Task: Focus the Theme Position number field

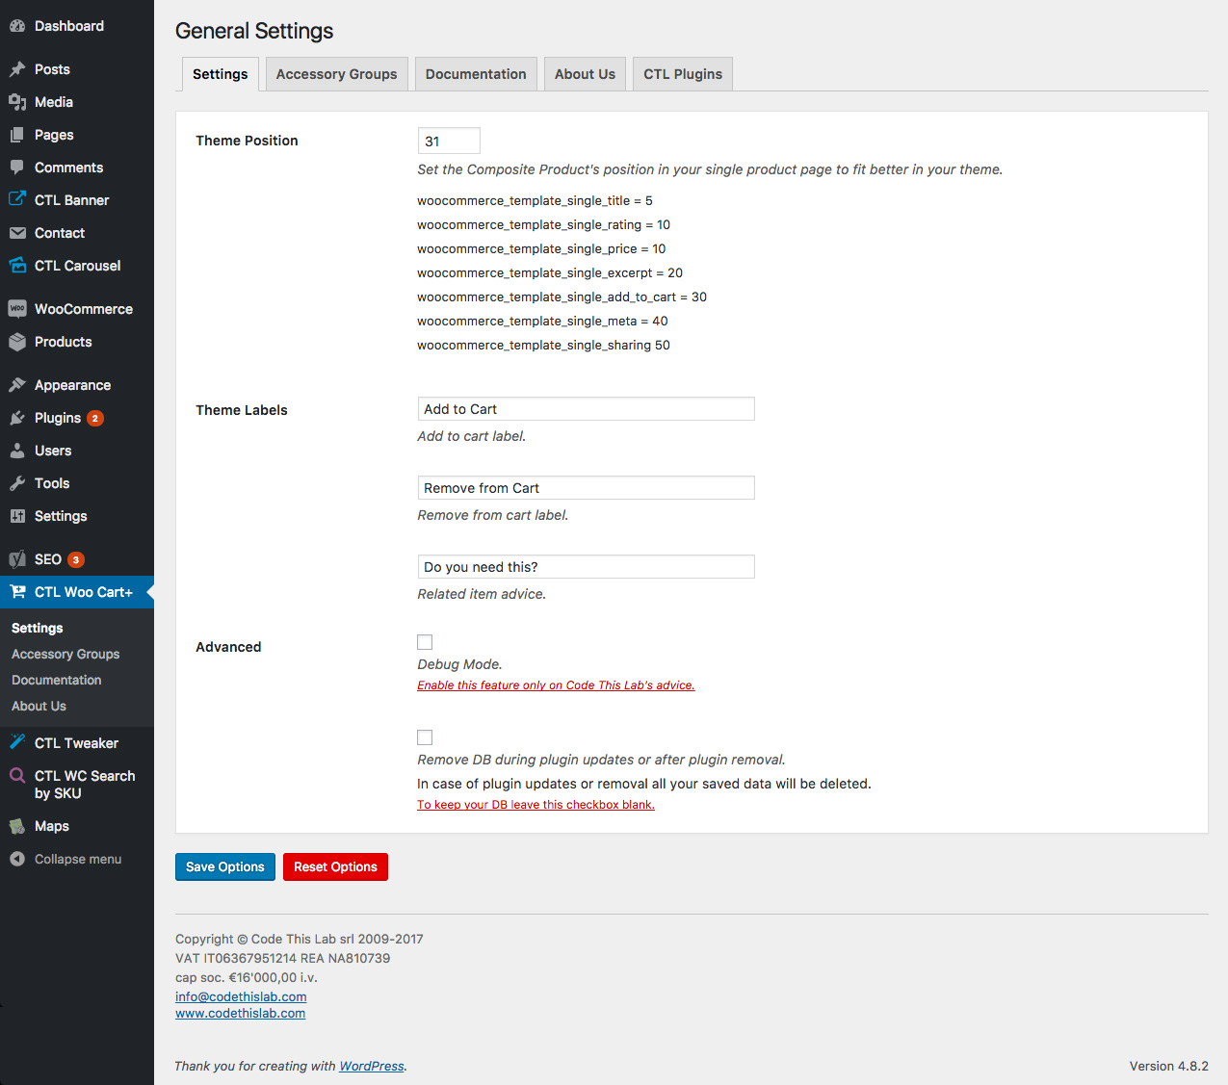Action: [x=448, y=141]
